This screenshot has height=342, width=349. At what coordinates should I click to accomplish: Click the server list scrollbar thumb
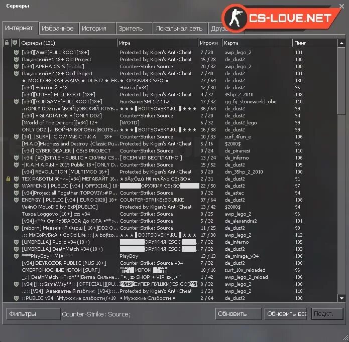[341, 81]
